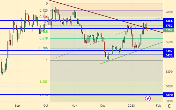Click the 700'0 mark on price scale

[169, 12]
